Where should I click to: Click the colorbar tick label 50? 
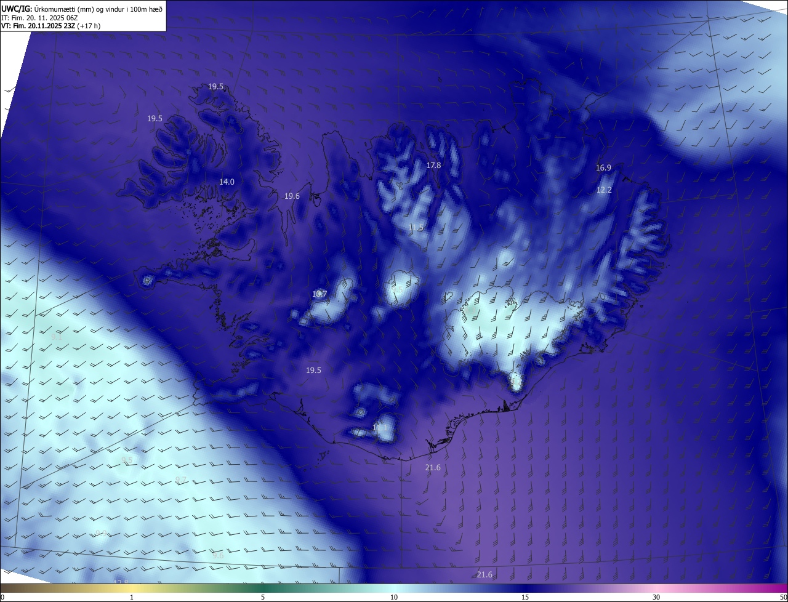click(x=783, y=597)
